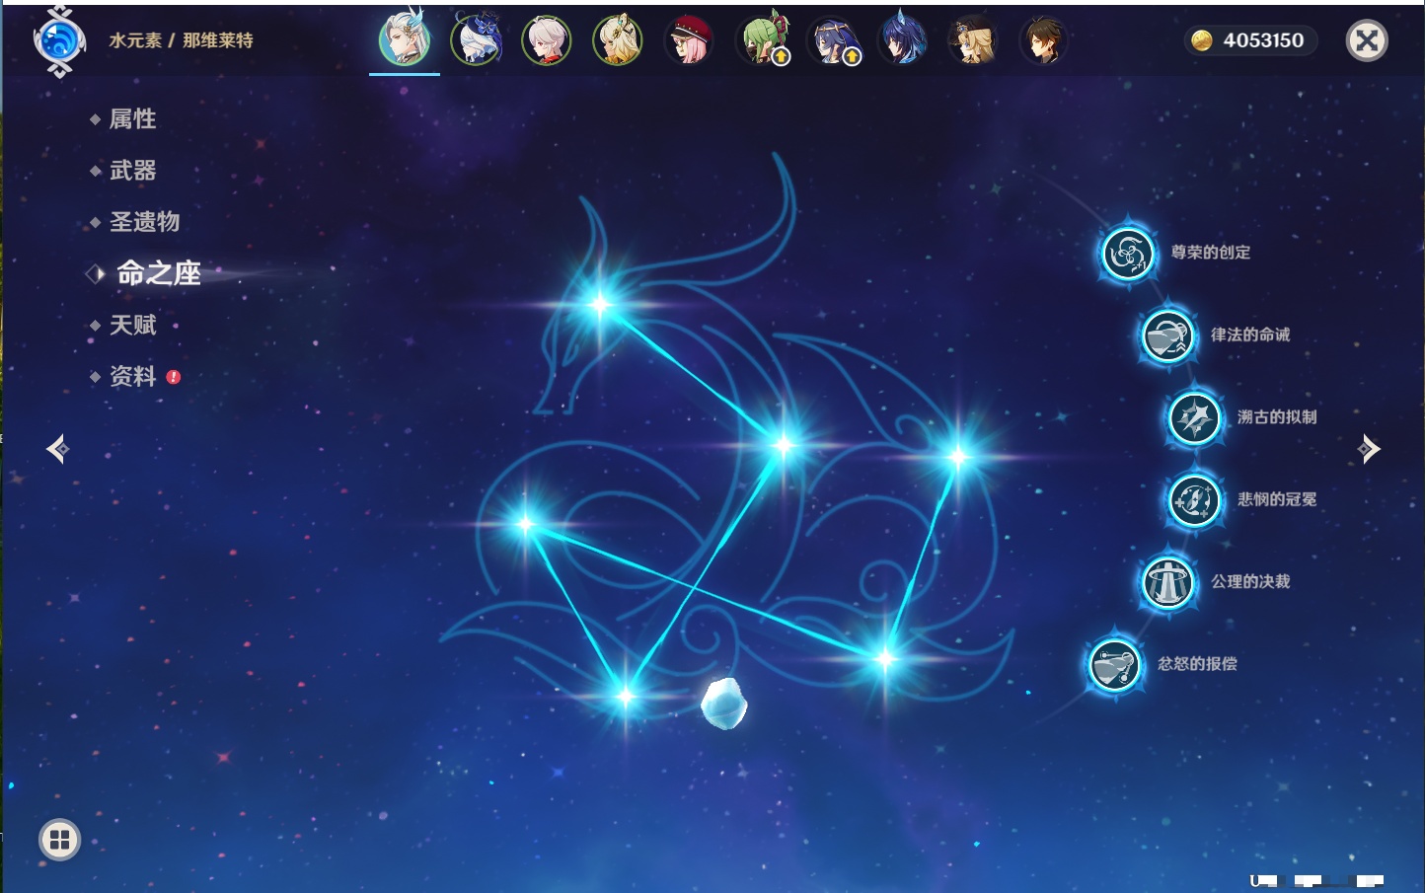Switch to Kazuha's grey-haired red-collar avatar

pyautogui.click(x=547, y=40)
